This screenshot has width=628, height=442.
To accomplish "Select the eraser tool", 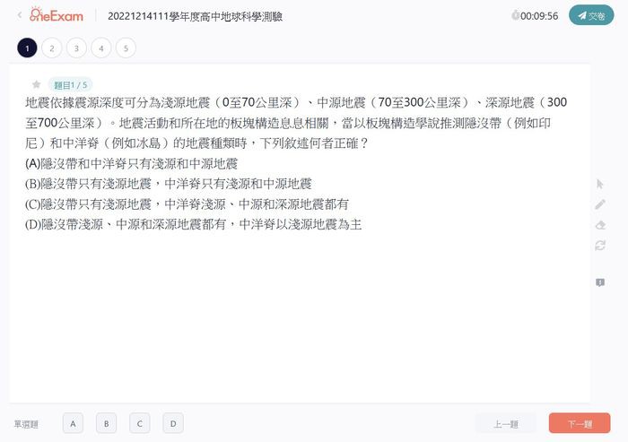I will [600, 225].
